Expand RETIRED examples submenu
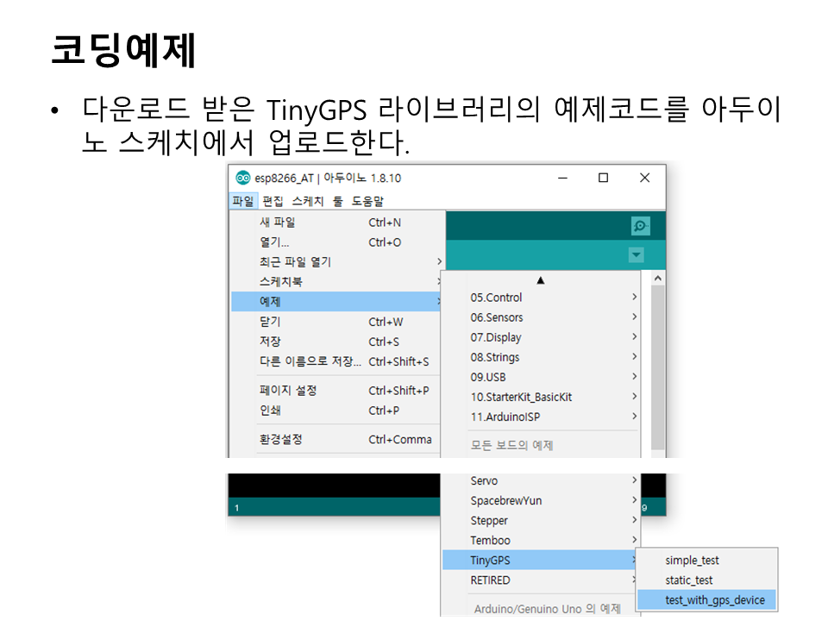This screenshot has height=621, width=828. click(x=541, y=580)
